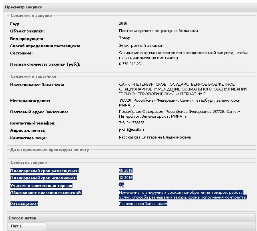The width and height of the screenshot is (257, 231).
Task: Select 'Поставка средств по уходу за больными' text
Action: tap(159, 31)
